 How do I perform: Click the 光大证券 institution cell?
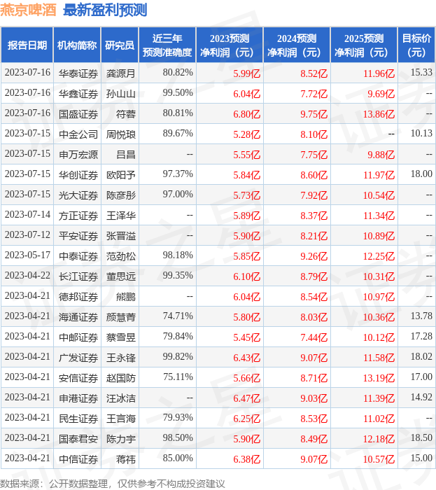click(x=78, y=195)
